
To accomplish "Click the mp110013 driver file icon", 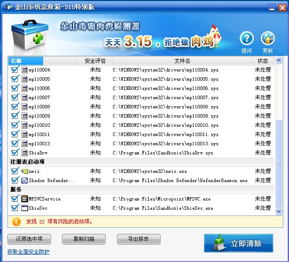I will (25, 144).
